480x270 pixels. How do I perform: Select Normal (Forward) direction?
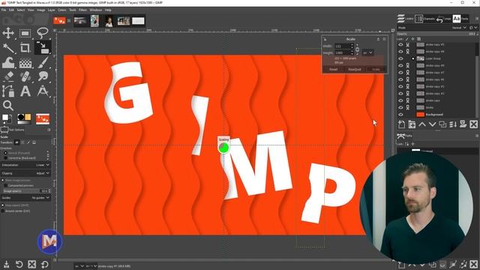coord(5,153)
